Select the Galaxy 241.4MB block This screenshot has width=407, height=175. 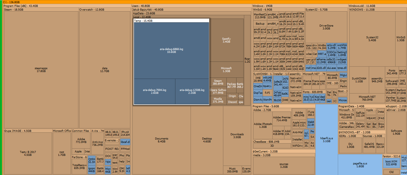(x=360, y=125)
